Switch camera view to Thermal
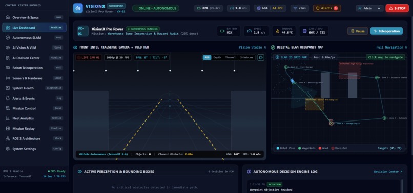Screen dimensions: 413x193 point(230,58)
